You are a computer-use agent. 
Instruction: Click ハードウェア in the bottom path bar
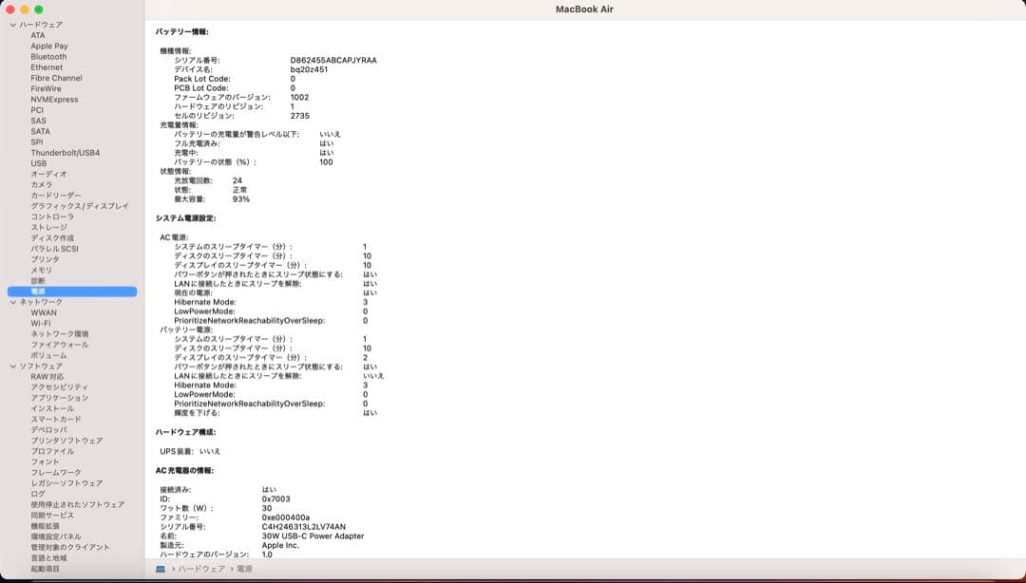[203, 569]
